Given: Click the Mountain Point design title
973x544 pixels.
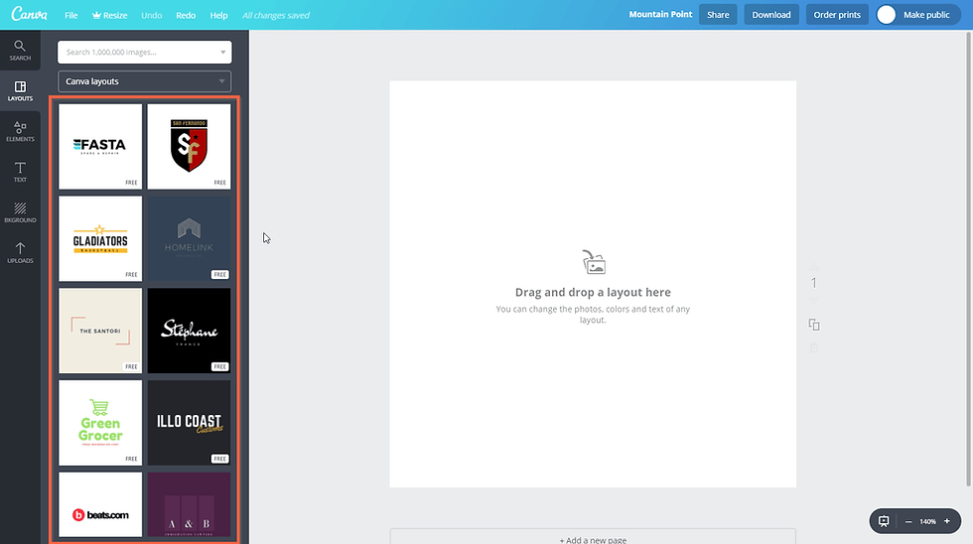Looking at the screenshot, I should pos(660,14).
